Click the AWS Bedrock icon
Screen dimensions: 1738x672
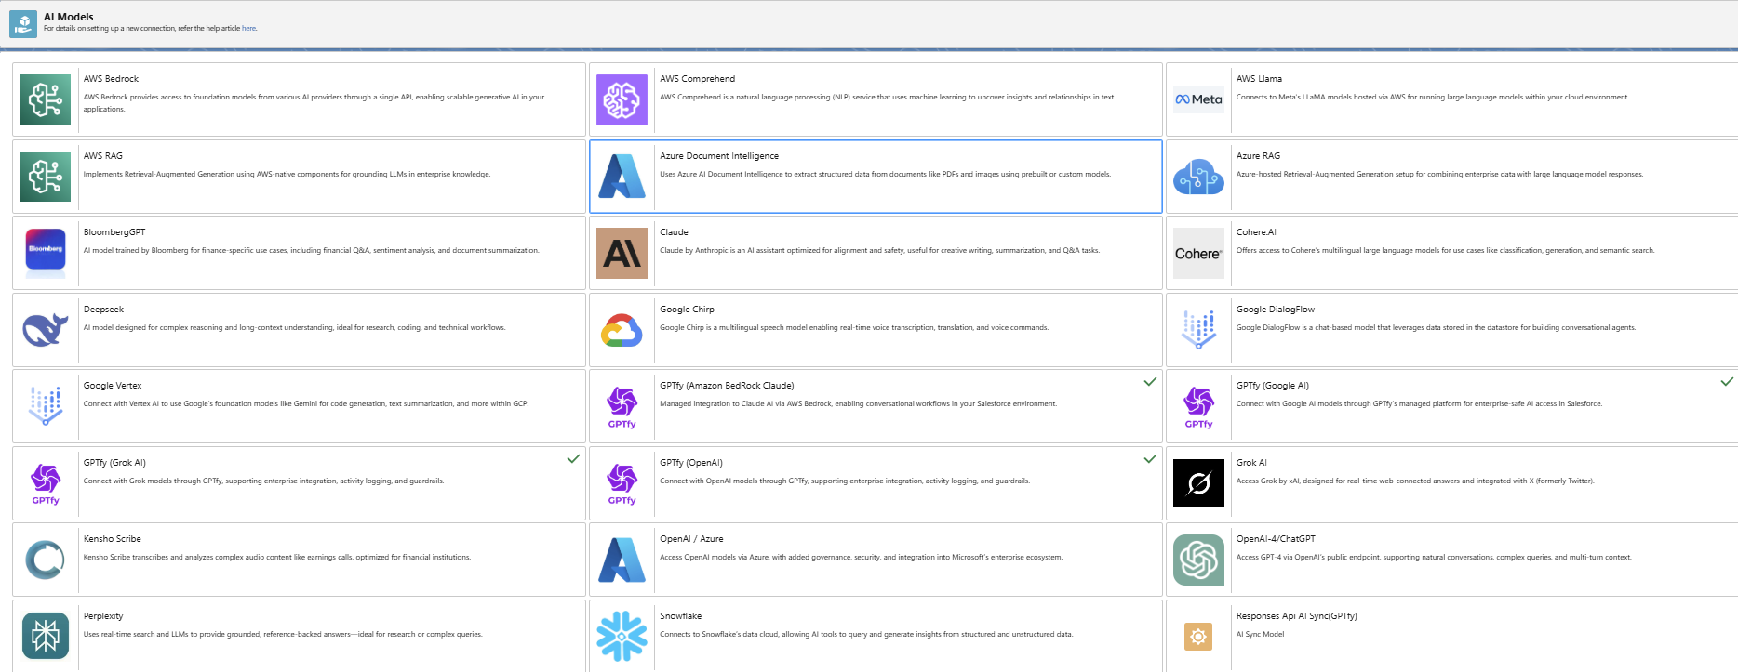tap(46, 99)
